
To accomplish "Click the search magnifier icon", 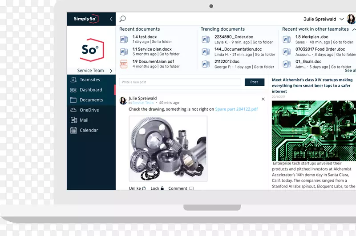I will 123,19.
